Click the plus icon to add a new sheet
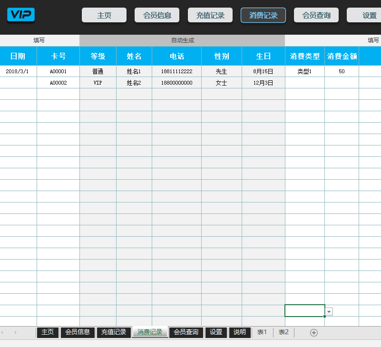 pos(314,333)
